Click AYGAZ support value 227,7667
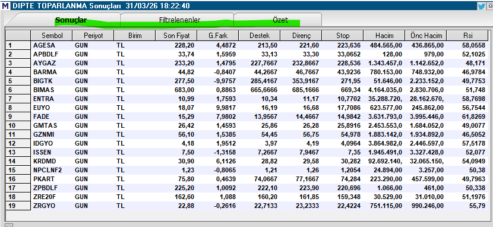 pyautogui.click(x=264, y=63)
